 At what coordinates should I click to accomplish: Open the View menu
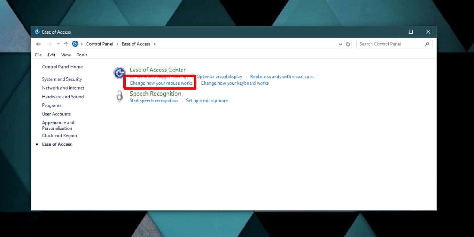click(66, 55)
